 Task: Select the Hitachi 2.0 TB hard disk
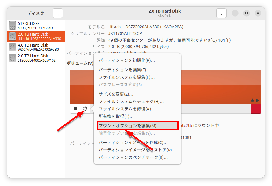[x=36, y=36]
